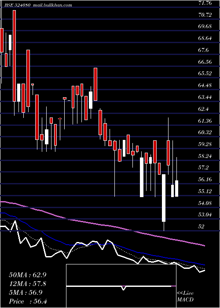Select the 54.08 price axis label

(x=205, y=203)
